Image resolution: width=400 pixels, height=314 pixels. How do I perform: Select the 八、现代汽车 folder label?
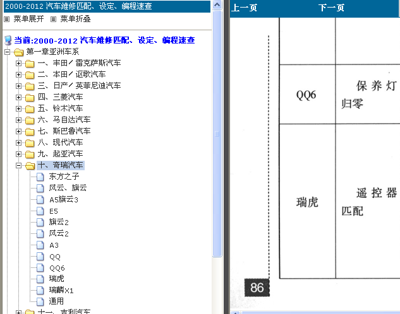click(x=60, y=142)
